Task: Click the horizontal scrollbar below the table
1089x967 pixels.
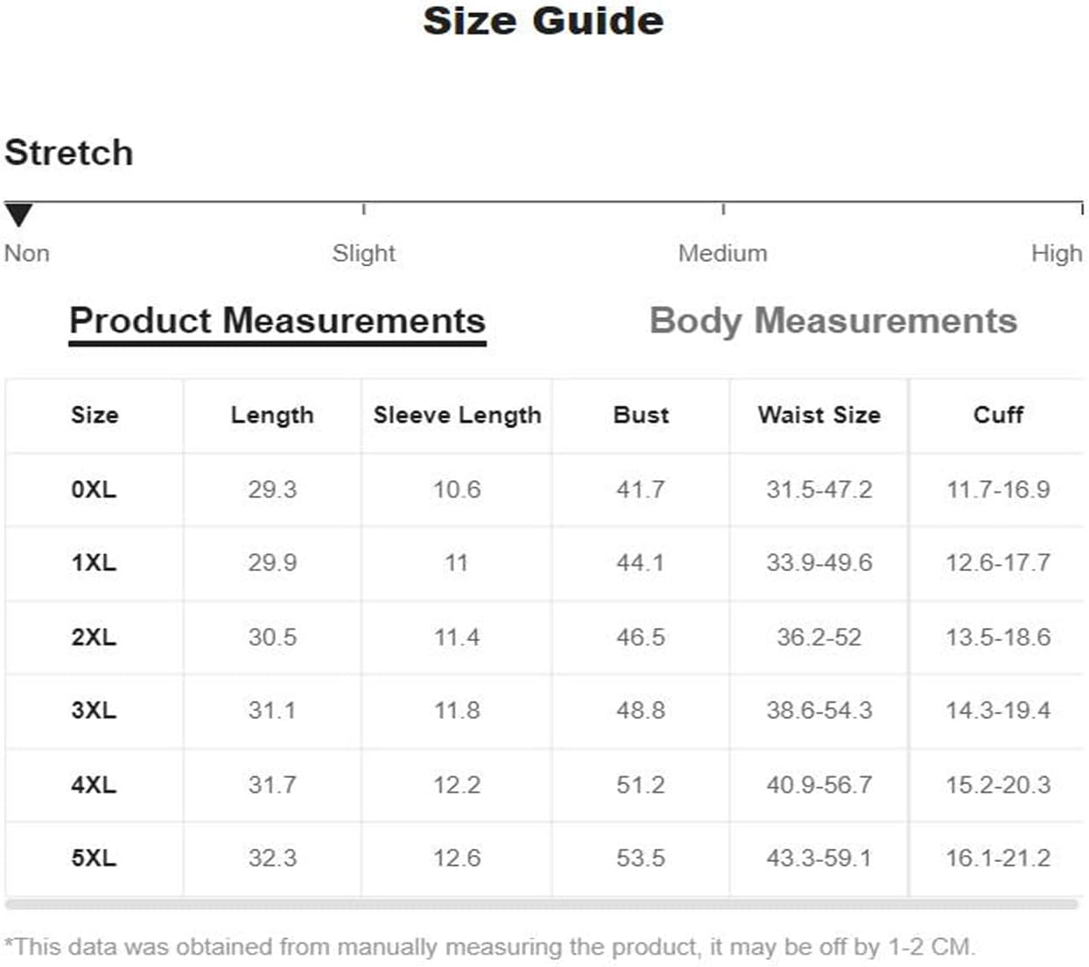Action: tap(542, 904)
